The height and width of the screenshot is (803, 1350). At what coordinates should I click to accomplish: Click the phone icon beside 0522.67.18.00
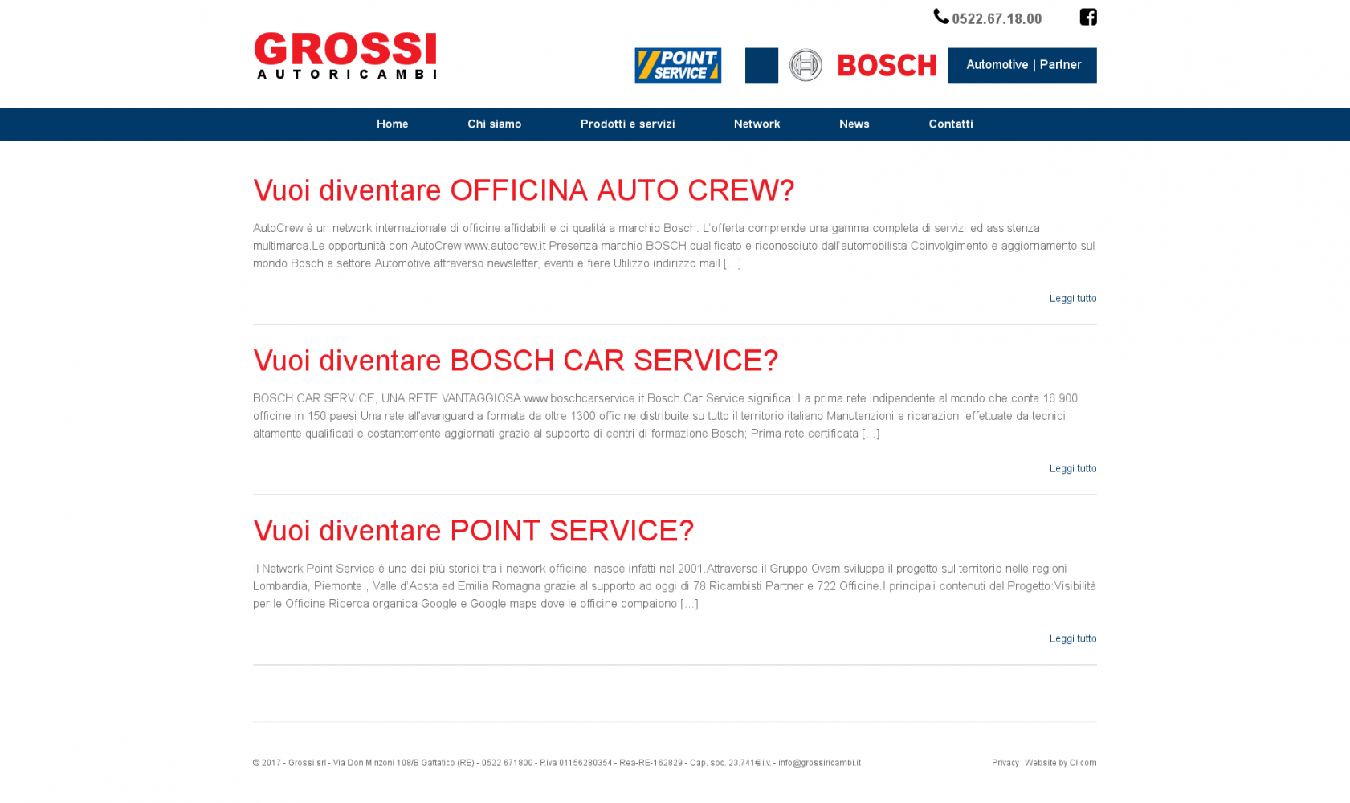(941, 17)
